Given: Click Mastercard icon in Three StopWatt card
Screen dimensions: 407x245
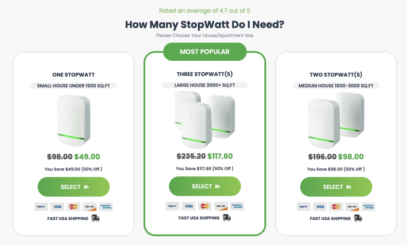Looking at the screenshot, I should [x=205, y=206].
